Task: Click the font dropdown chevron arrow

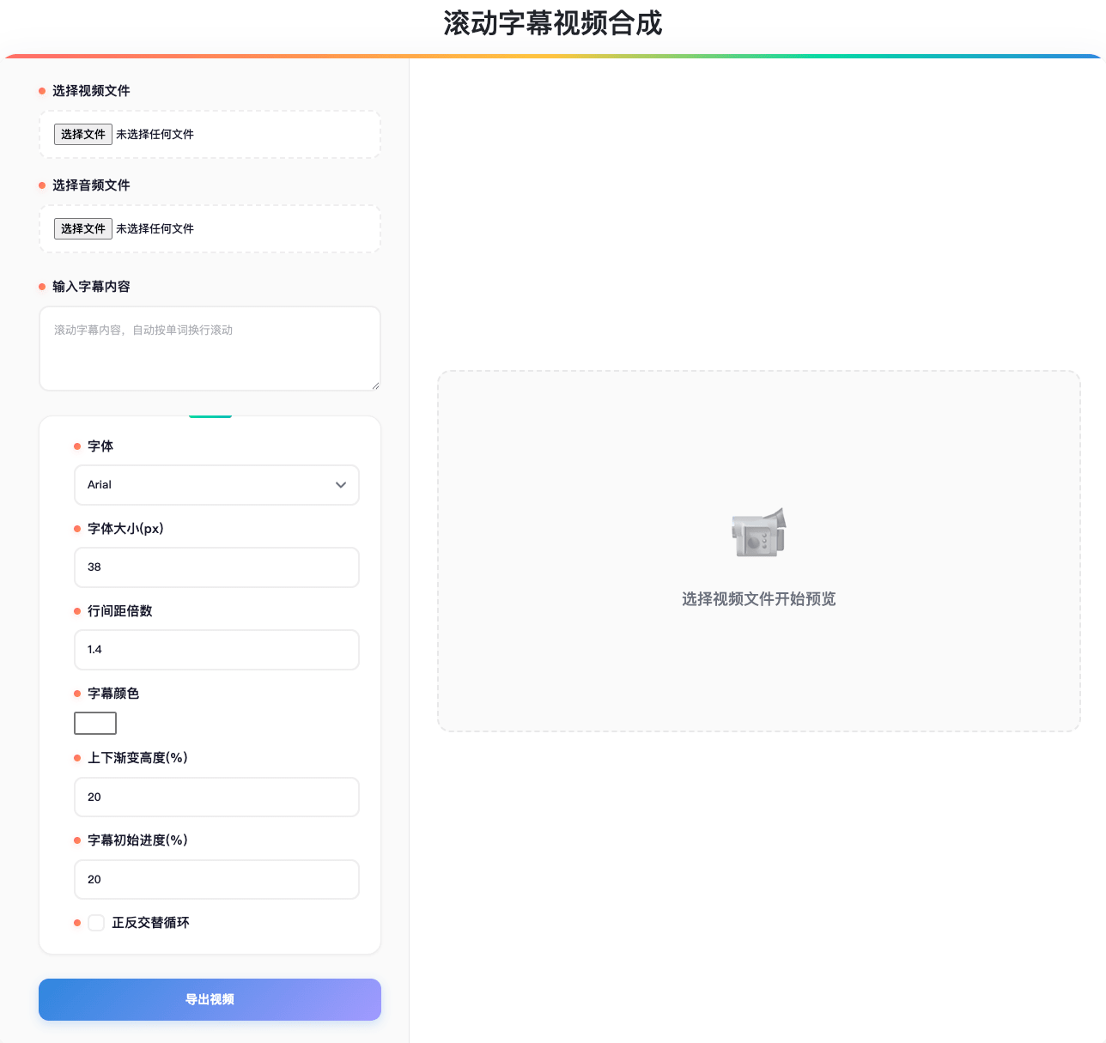Action: click(x=341, y=485)
